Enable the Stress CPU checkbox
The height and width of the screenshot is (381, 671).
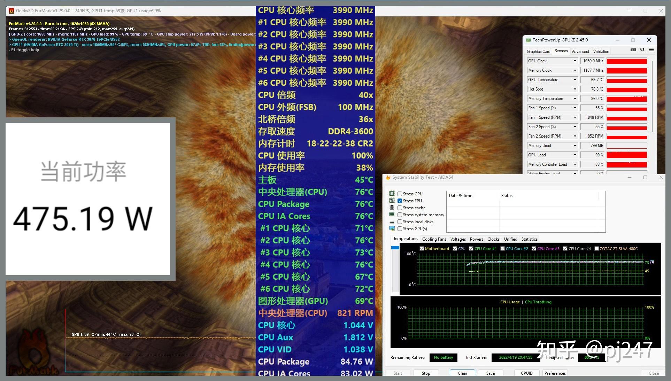(x=400, y=194)
